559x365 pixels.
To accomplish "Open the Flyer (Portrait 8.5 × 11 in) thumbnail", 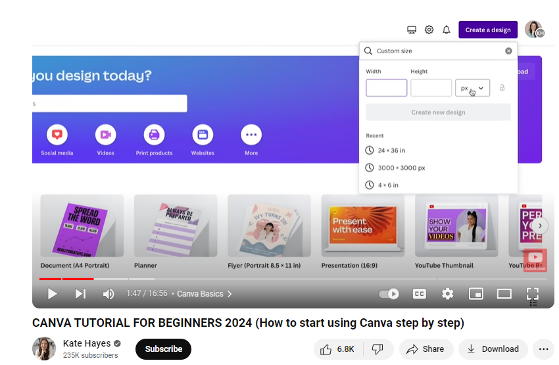I will click(269, 226).
